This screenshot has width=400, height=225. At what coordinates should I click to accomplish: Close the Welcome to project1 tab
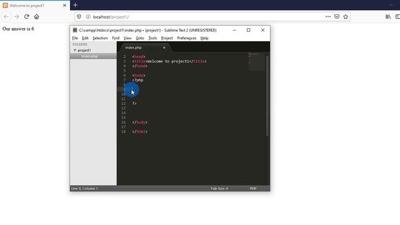64,6
